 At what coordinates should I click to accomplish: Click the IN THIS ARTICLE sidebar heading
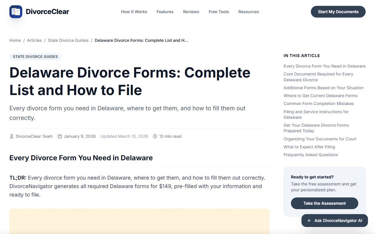tap(302, 56)
